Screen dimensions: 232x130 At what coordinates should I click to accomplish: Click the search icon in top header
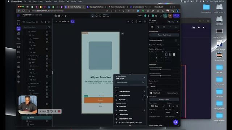click(63, 16)
